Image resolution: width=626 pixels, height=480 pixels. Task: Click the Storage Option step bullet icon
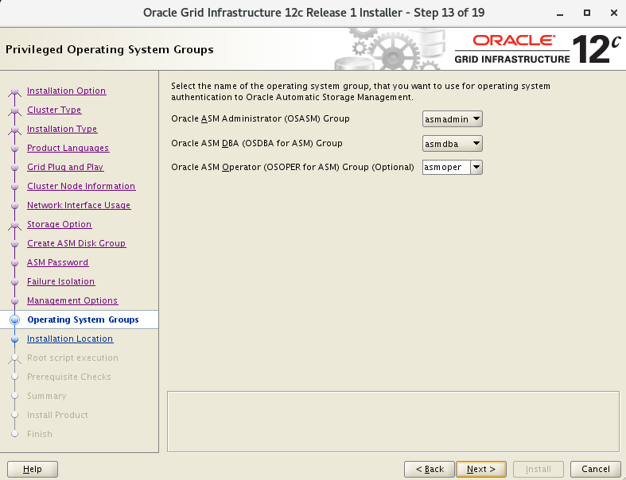click(15, 225)
